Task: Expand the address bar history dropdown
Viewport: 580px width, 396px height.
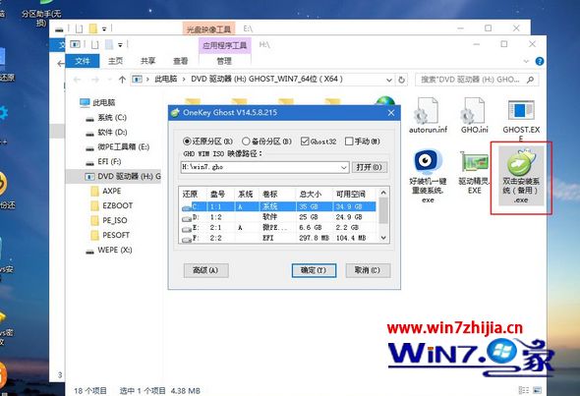Action: tap(388, 80)
